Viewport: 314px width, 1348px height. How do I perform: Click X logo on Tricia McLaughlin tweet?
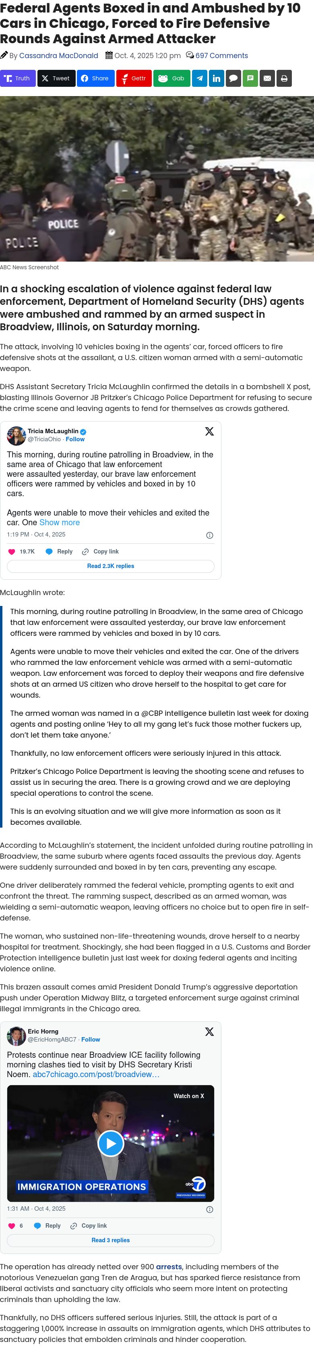click(209, 431)
